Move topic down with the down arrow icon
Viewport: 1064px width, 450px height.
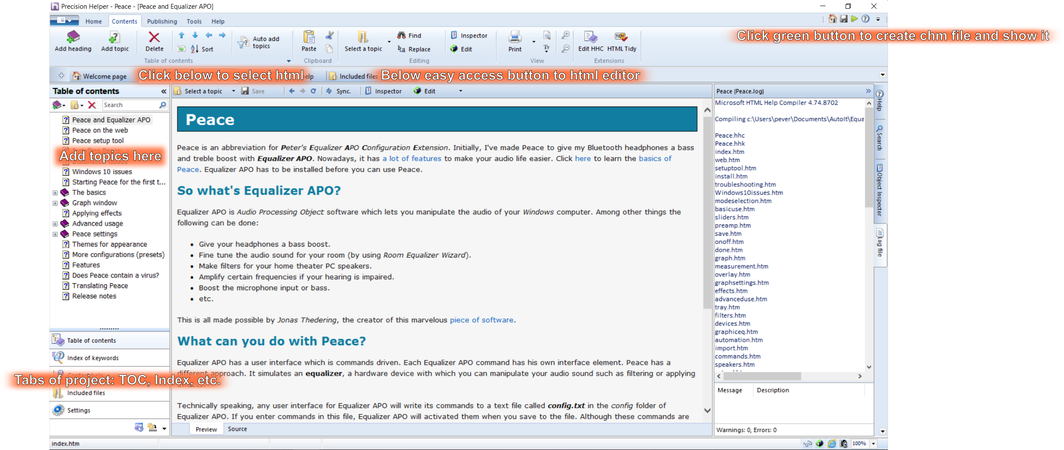(x=195, y=35)
